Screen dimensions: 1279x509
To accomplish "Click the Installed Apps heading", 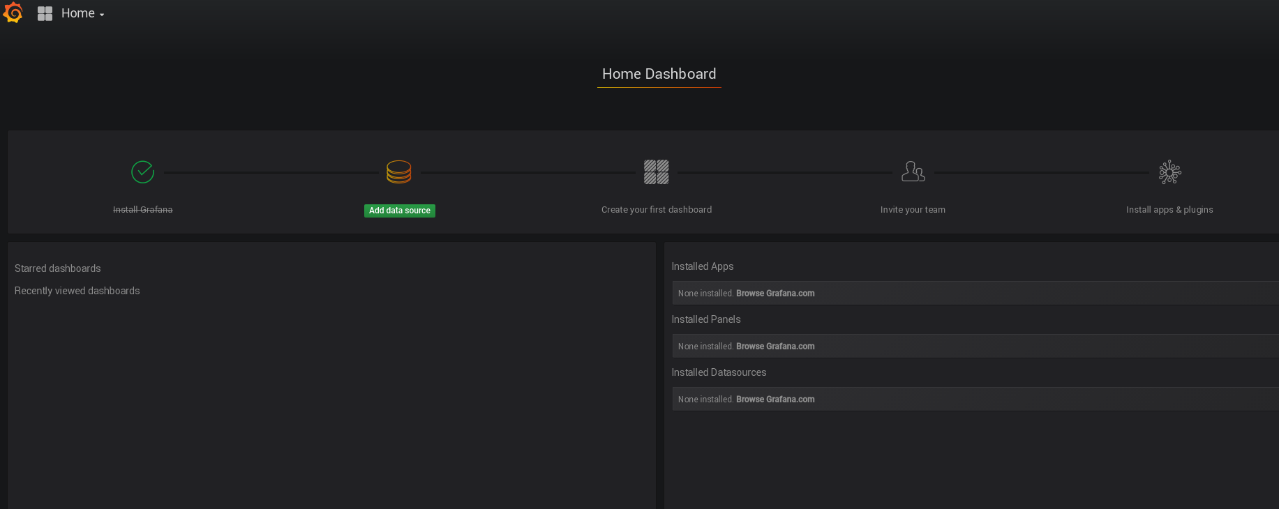I will [x=703, y=266].
